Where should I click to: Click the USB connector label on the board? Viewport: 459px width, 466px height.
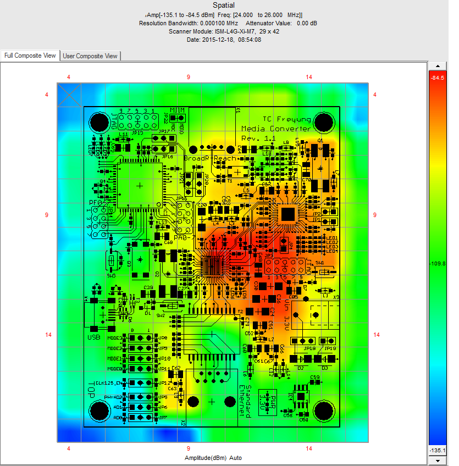click(x=93, y=337)
